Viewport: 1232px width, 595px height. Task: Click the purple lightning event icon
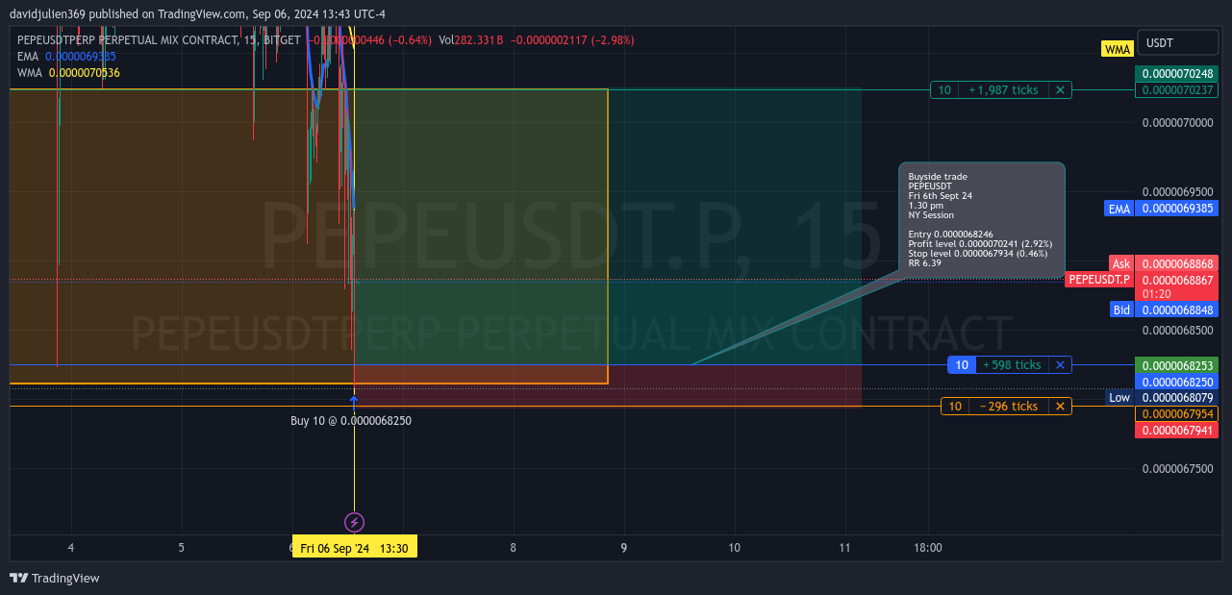click(354, 522)
